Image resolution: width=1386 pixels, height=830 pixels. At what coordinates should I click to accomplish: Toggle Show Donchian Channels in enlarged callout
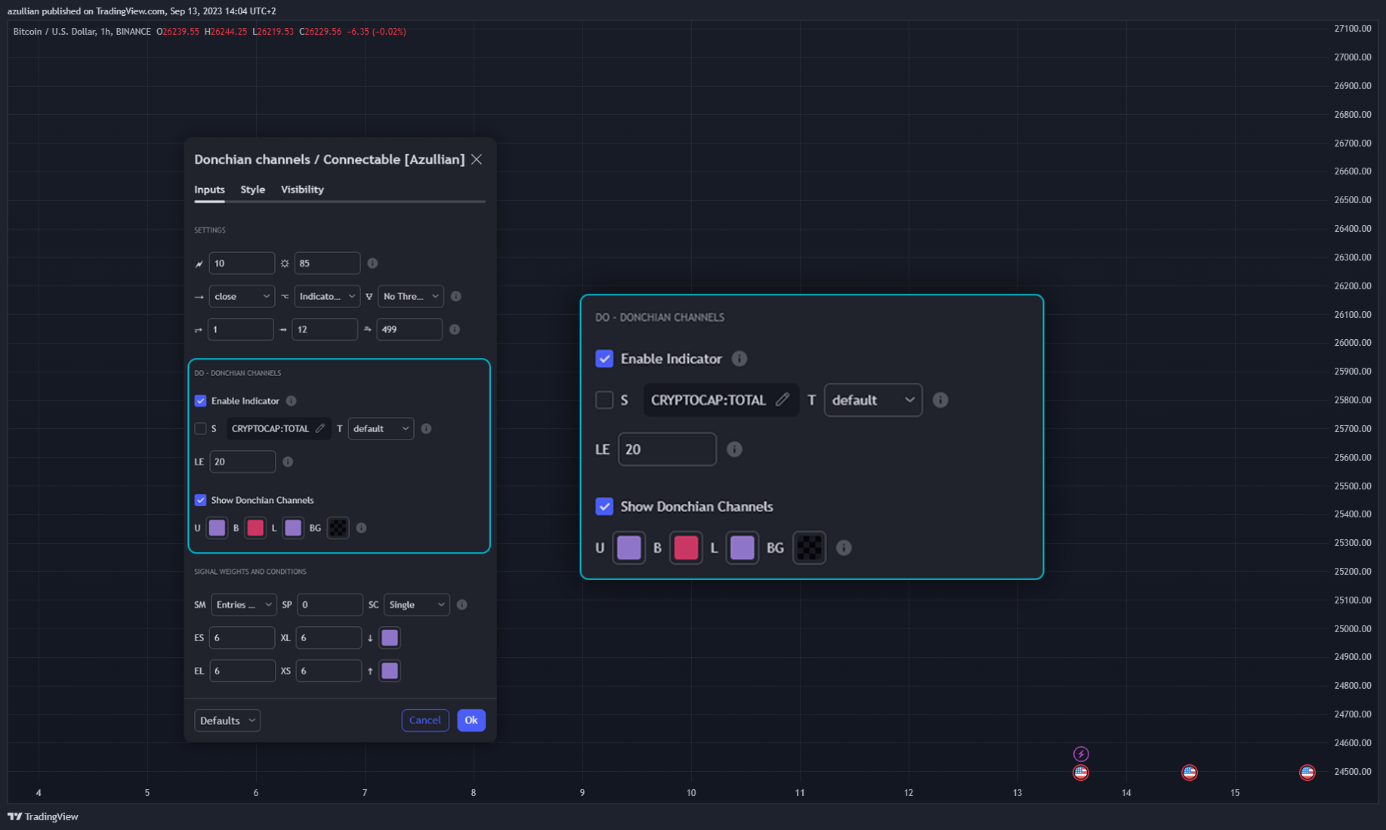604,506
